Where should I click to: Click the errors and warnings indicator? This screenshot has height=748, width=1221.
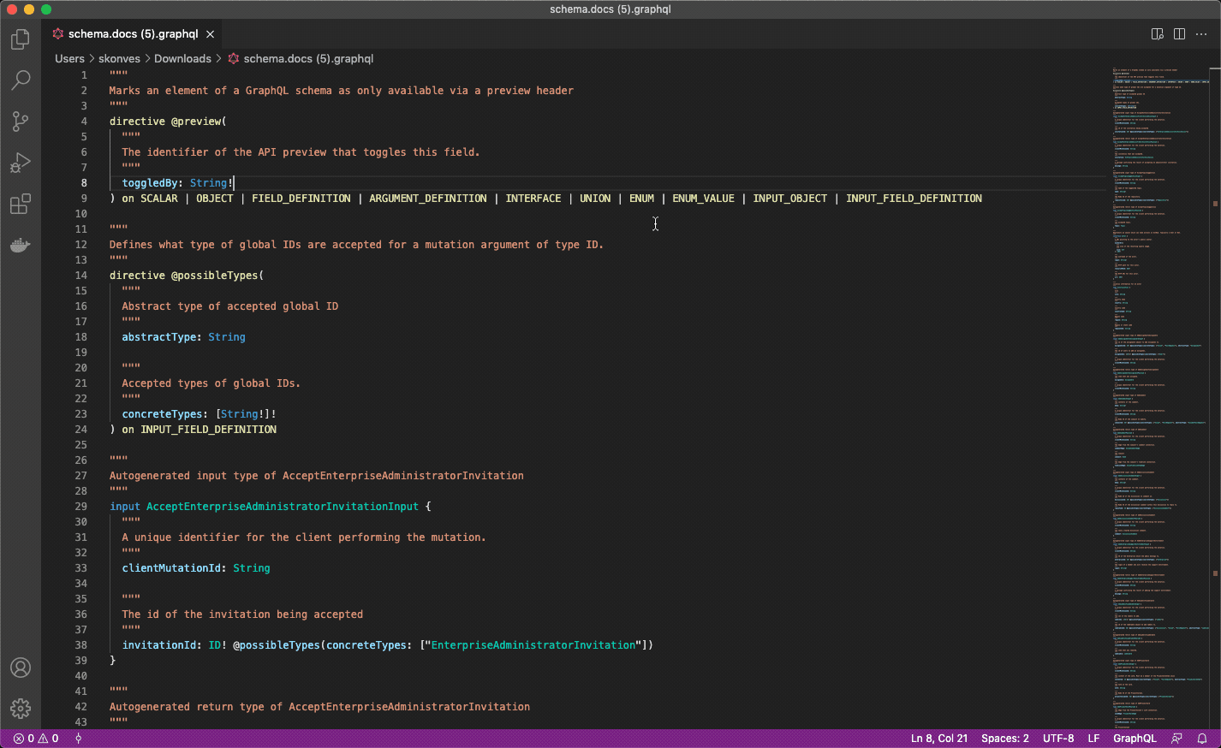36,739
